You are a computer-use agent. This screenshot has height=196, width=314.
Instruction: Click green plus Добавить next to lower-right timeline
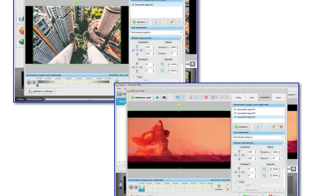[219, 187]
